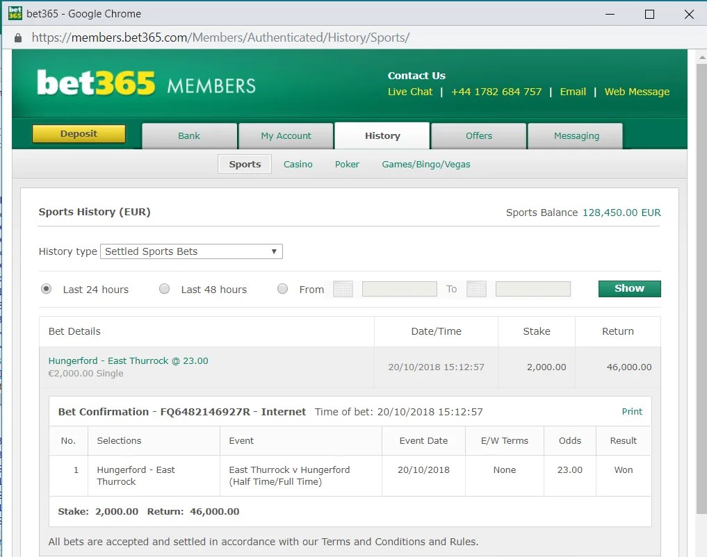The width and height of the screenshot is (707, 557).
Task: Open the Web Message link
Action: [637, 92]
